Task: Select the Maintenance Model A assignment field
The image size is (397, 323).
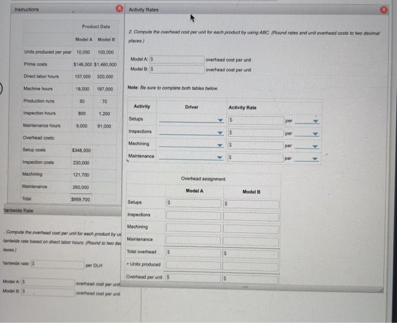Action: pos(193,240)
